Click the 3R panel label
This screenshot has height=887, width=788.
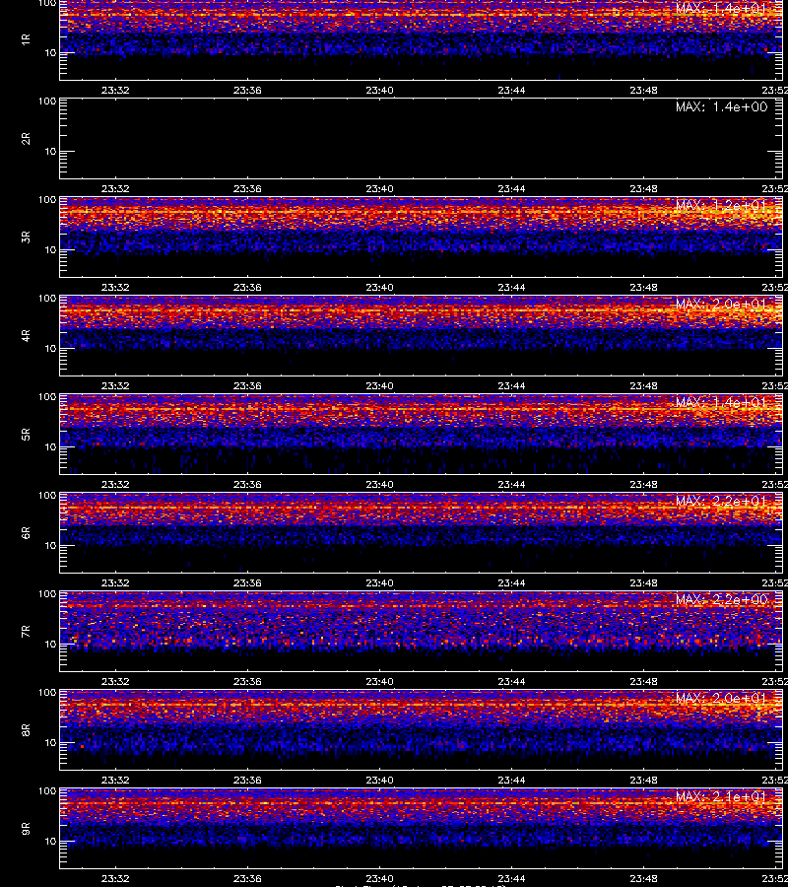26,237
